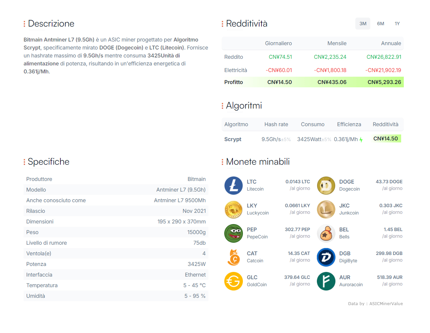Image resolution: width=430 pixels, height=333 pixels.
Task: Click the Modello value Antminer L7 (9.5Gh)
Action: (181, 190)
